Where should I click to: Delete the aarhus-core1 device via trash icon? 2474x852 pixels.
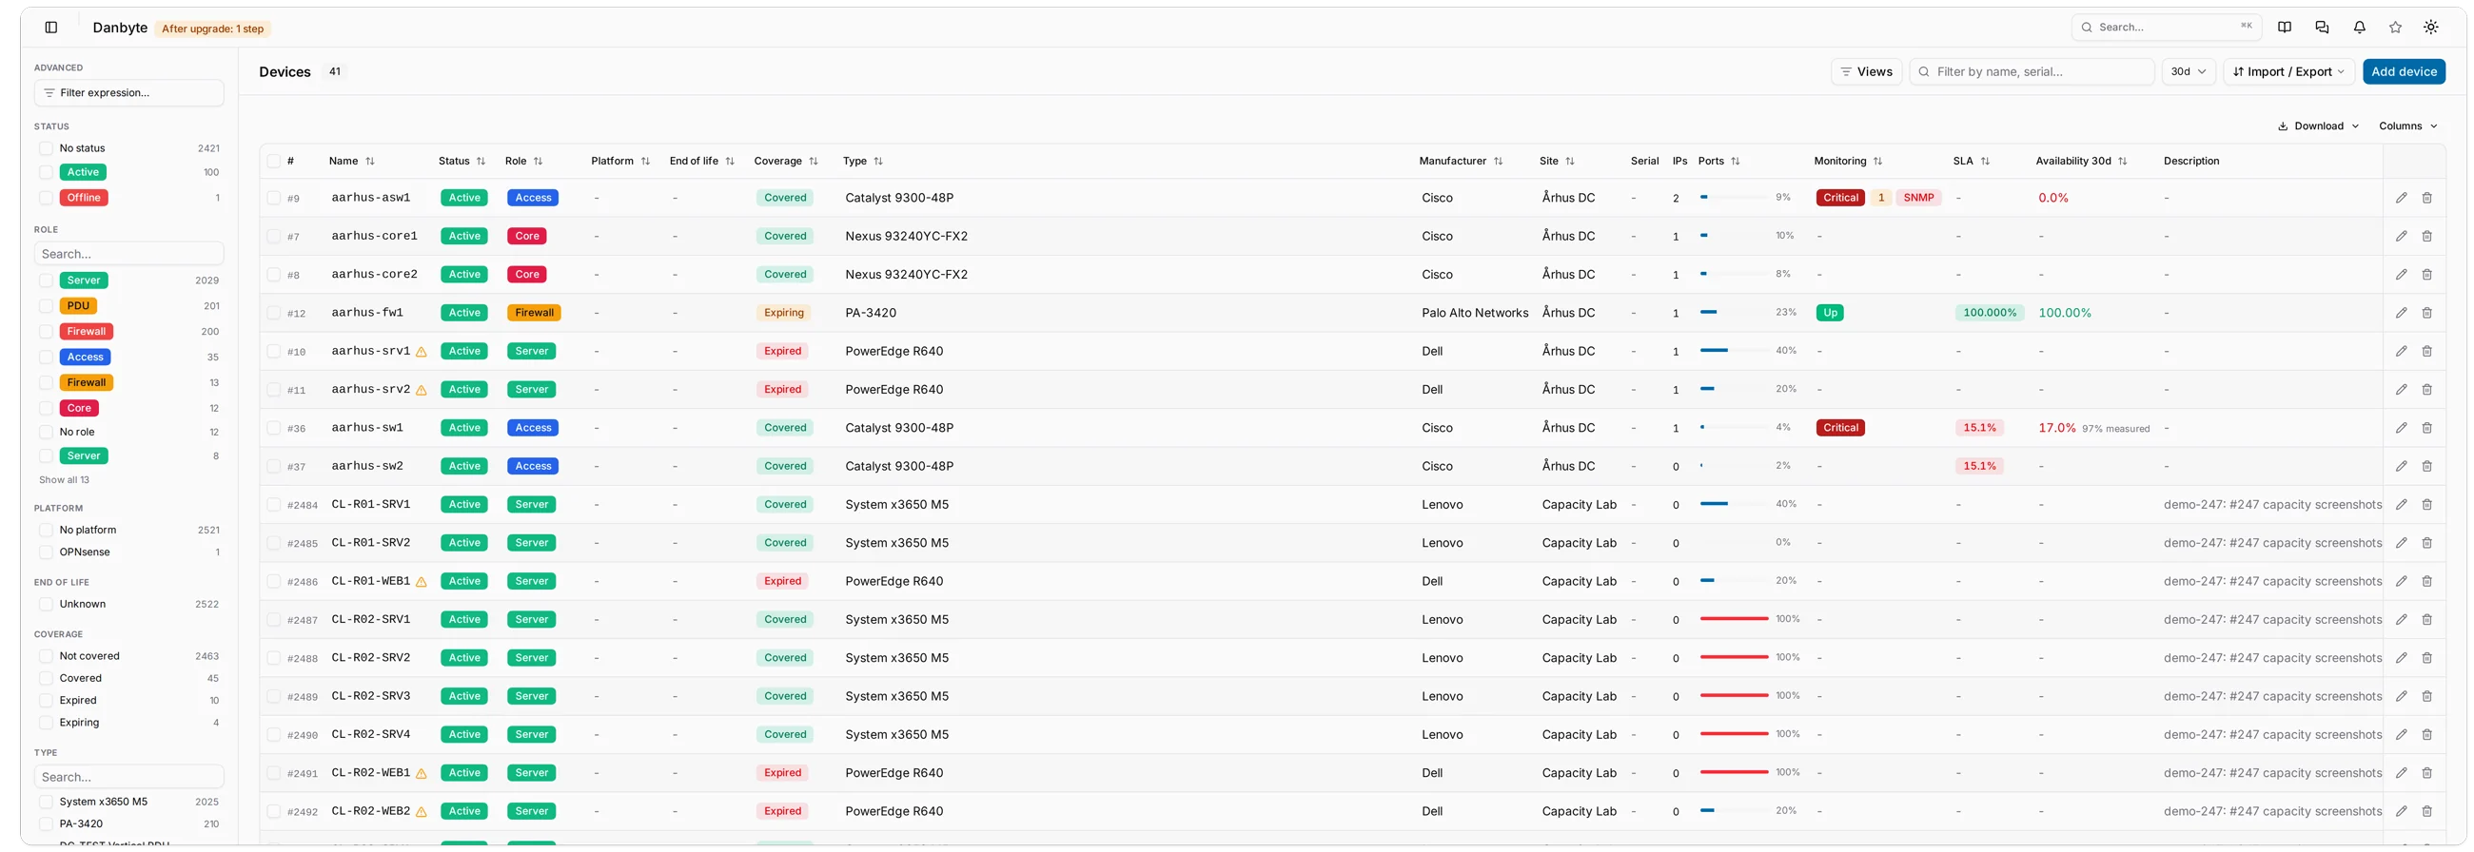click(2427, 236)
